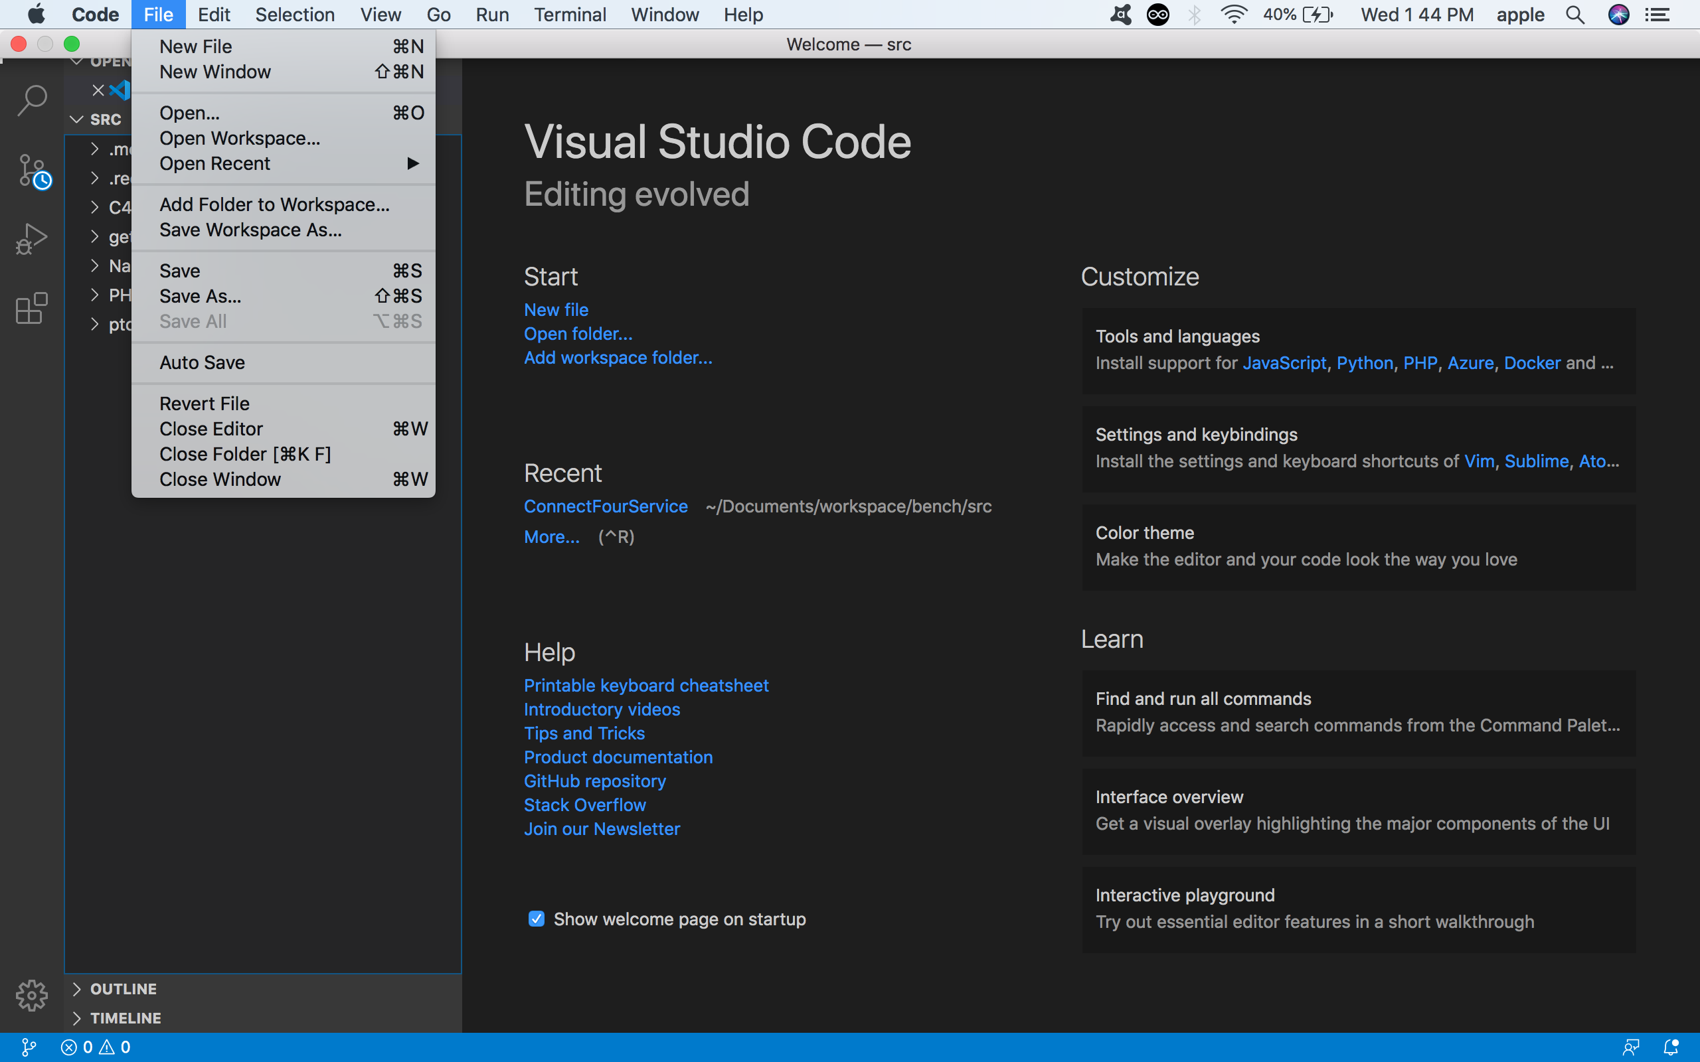Click the apple user name in menu bar

click(1520, 15)
